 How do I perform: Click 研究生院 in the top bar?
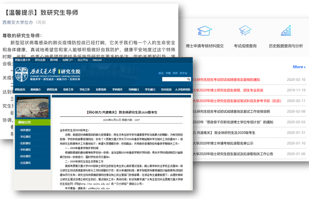pyautogui.click(x=40, y=60)
